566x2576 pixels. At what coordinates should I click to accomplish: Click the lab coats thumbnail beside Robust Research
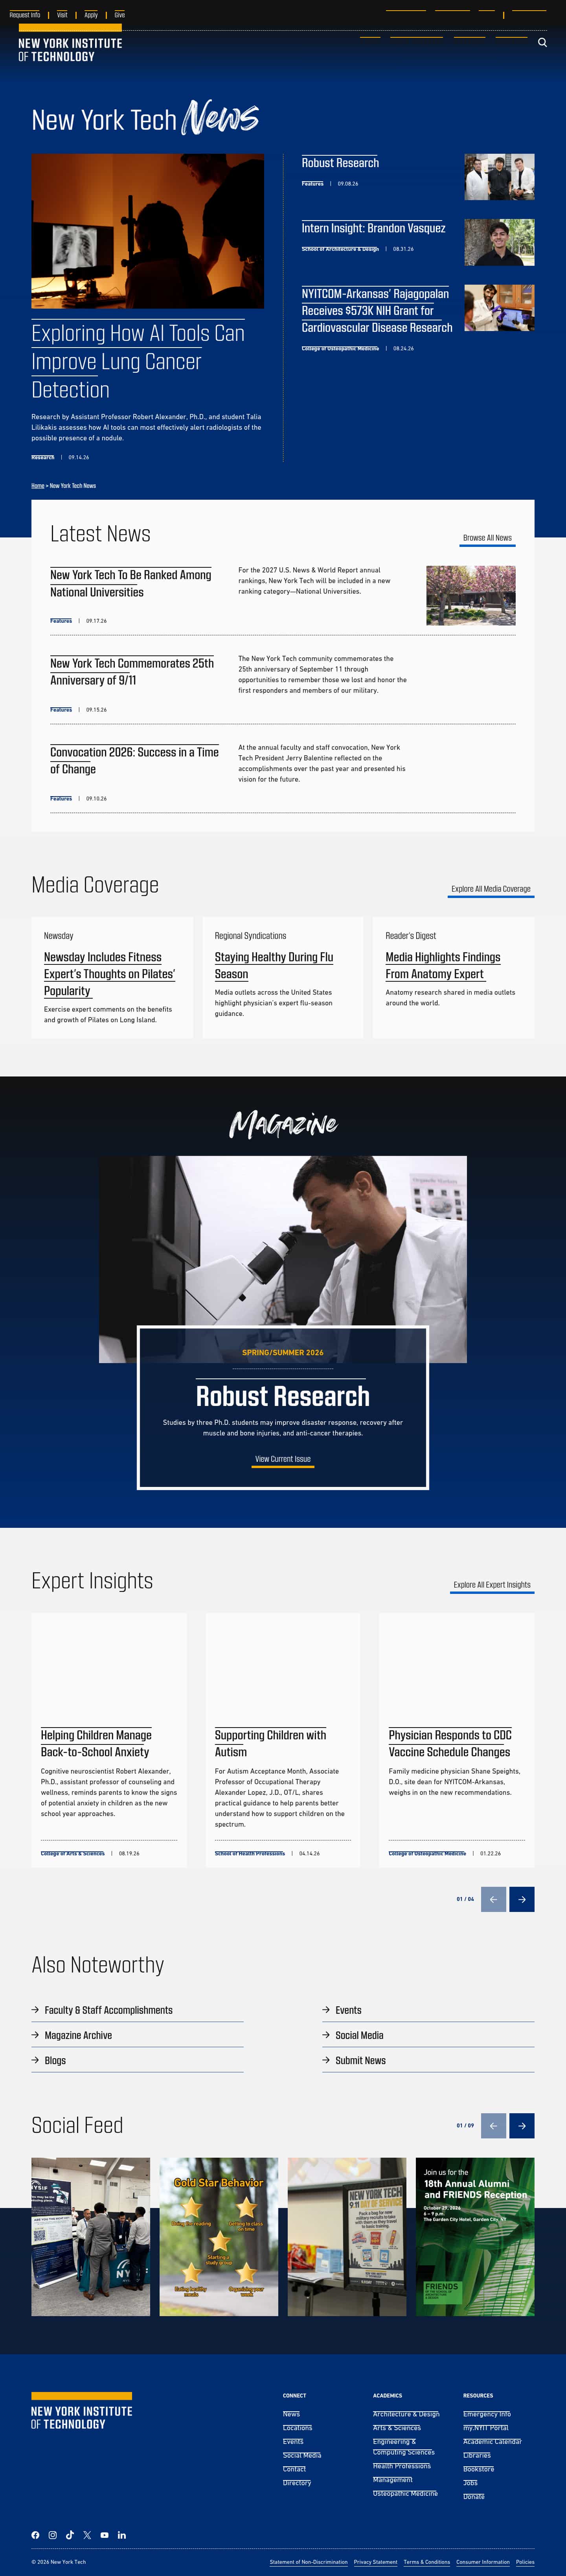click(499, 177)
